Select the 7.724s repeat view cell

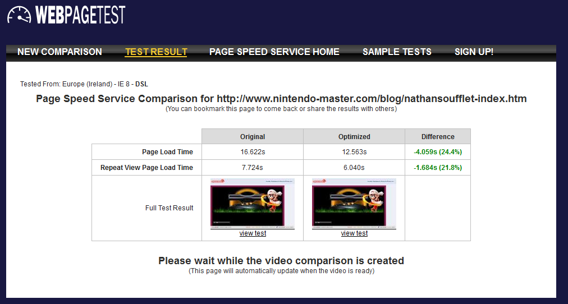(x=253, y=168)
